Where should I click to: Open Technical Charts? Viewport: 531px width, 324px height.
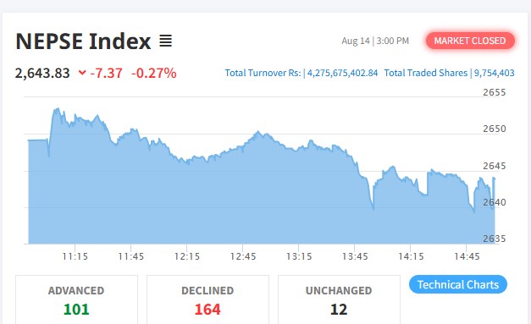(x=458, y=284)
